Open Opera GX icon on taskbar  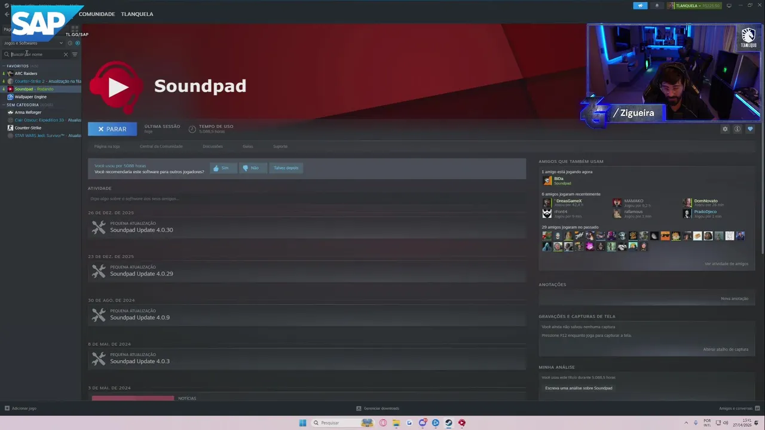[x=383, y=423]
